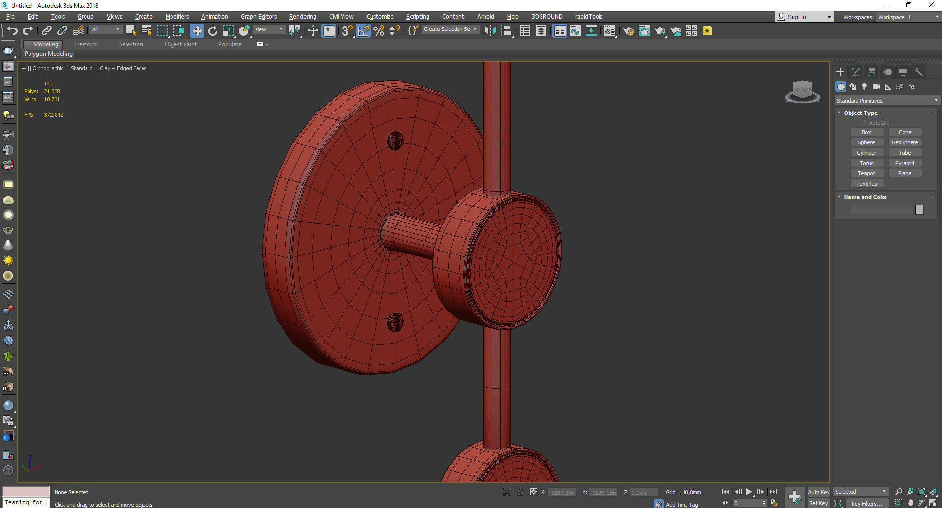
Task: Toggle Spinner Snap
Action: coord(395,31)
